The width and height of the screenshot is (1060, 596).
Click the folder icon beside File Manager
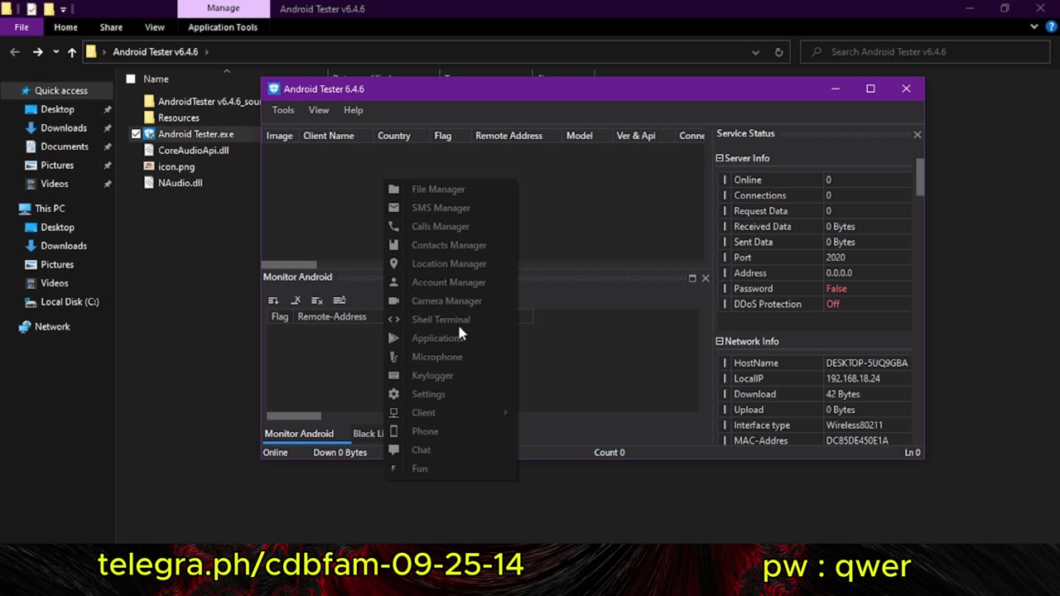[x=393, y=190]
